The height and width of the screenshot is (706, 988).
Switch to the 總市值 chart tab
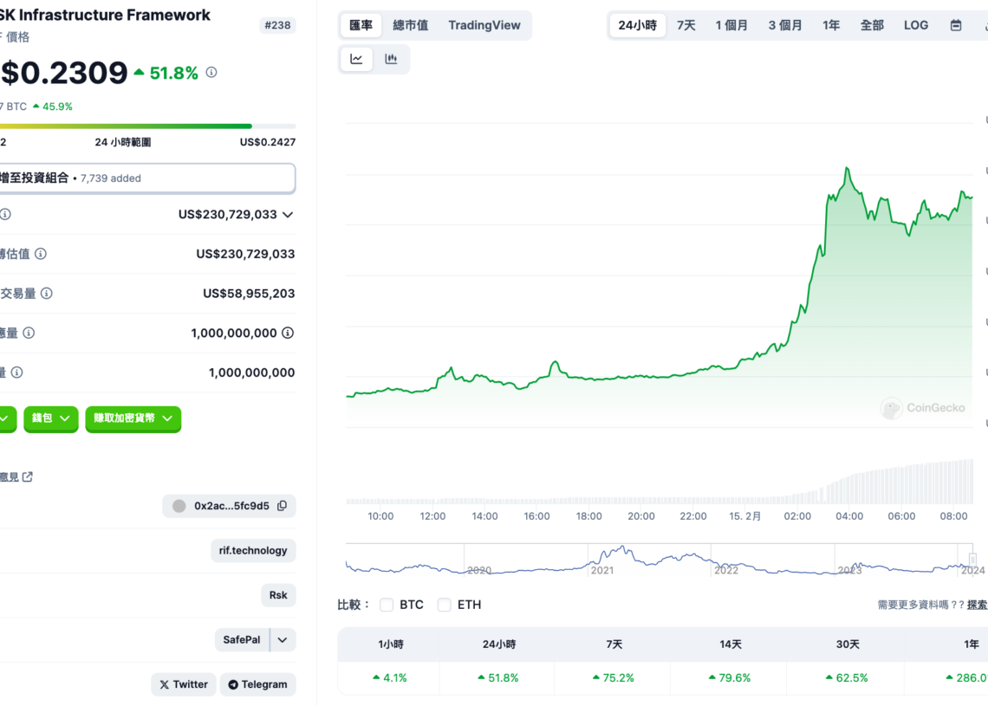coord(410,25)
